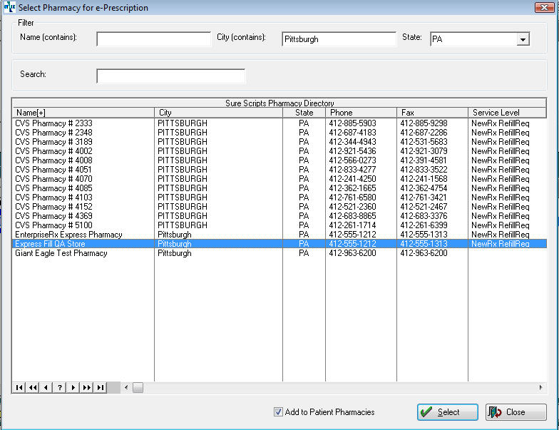Select CVS Pharmacy # 4103 row
Screen dimensions: 559x430
(279, 198)
